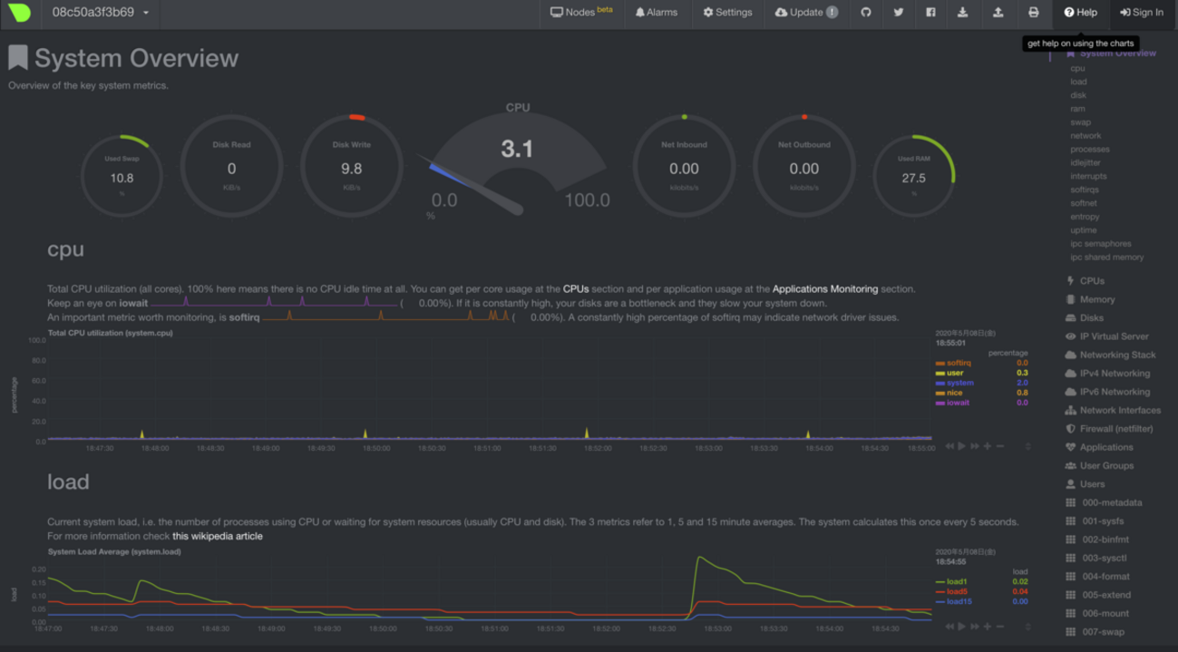Screen dimensions: 1178x652
Task: Open the GitHub icon in the top bar
Action: (866, 13)
